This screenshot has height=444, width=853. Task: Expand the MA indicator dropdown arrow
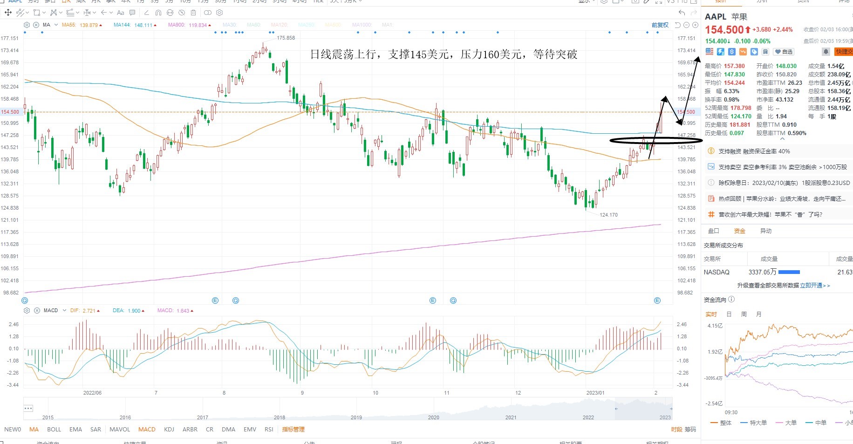point(56,25)
